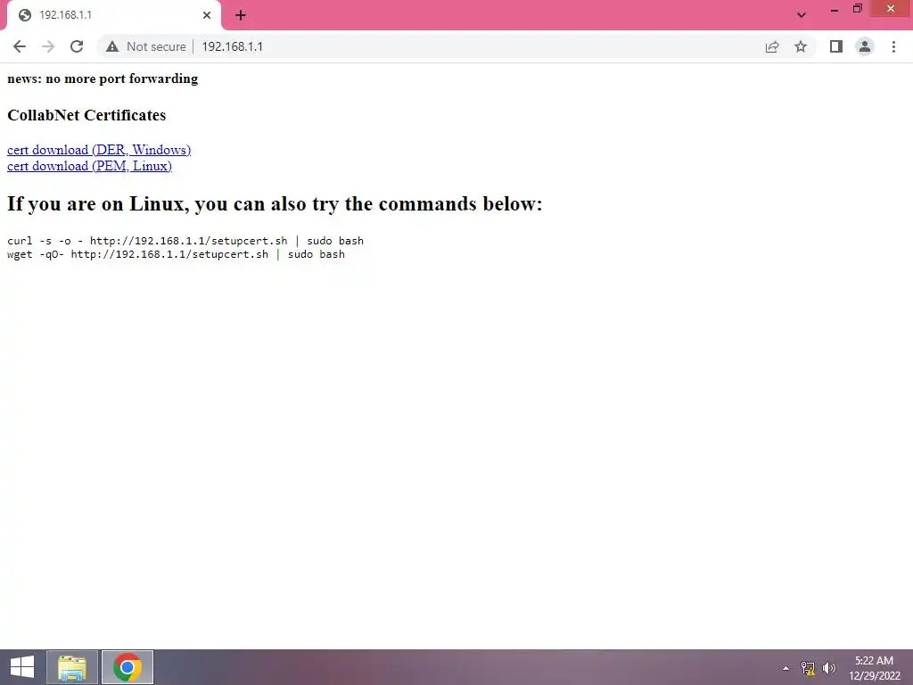The image size is (913, 685).
Task: Reload the current page
Action: (77, 46)
